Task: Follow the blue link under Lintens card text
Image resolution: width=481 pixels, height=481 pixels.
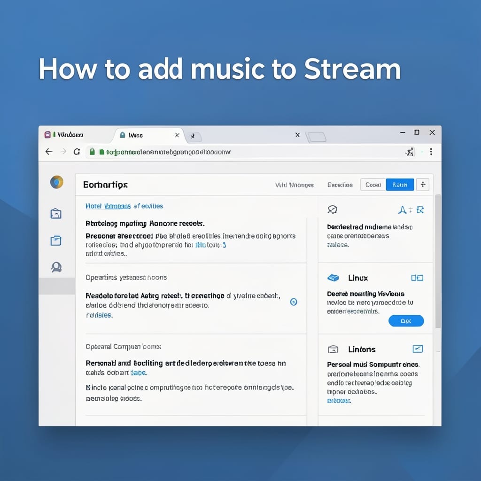Action: [339, 401]
